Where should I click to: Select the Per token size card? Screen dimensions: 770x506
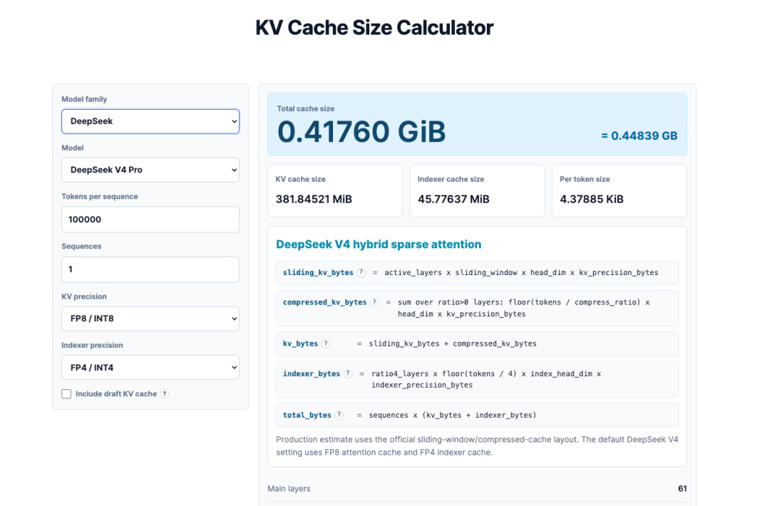[x=620, y=190]
